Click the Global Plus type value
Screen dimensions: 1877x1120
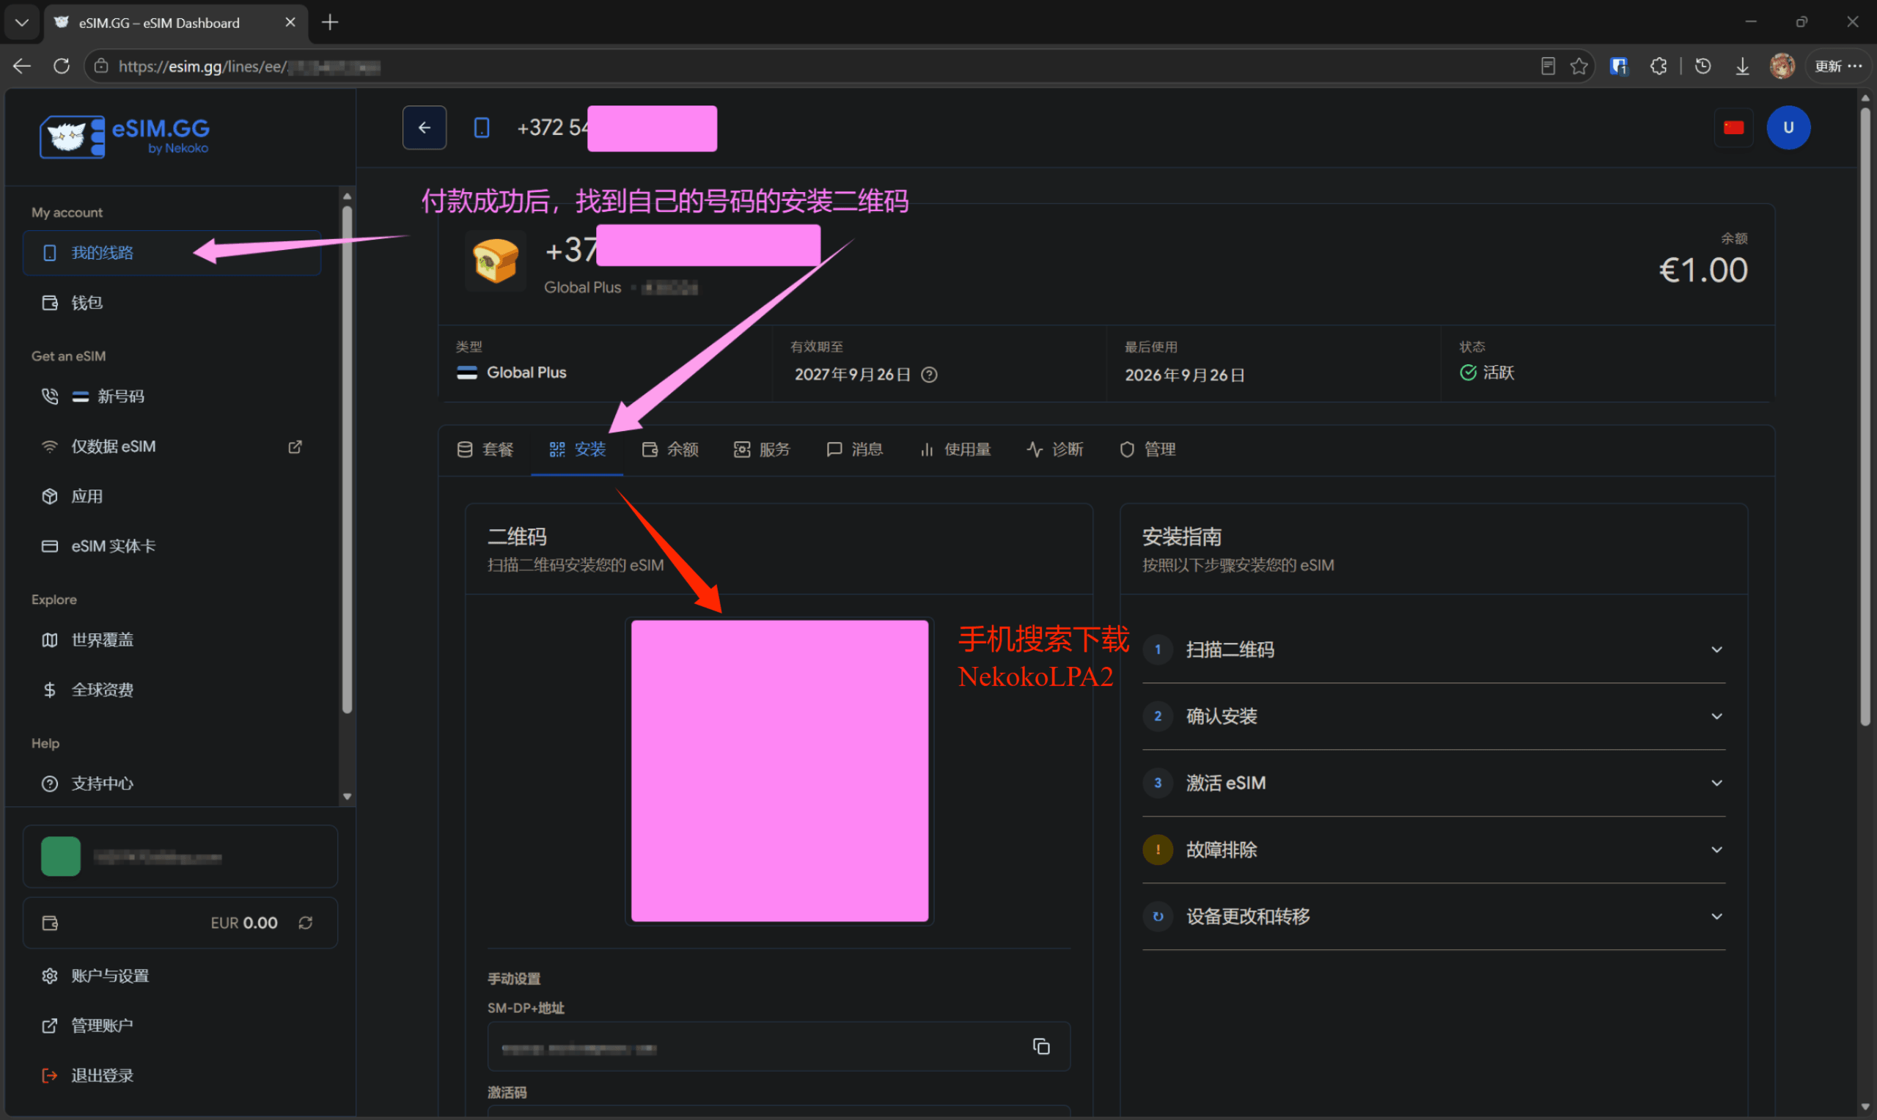[x=526, y=373]
